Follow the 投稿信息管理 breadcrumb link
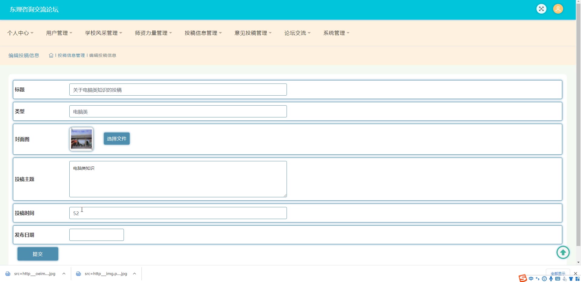581x282 pixels. point(71,55)
